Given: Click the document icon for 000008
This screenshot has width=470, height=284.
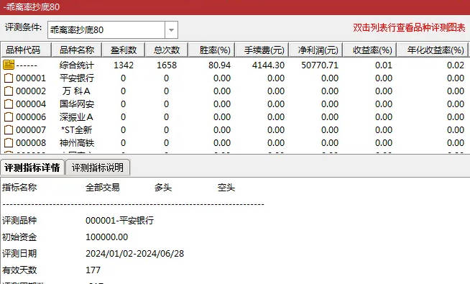Looking at the screenshot, I should click(x=9, y=143).
